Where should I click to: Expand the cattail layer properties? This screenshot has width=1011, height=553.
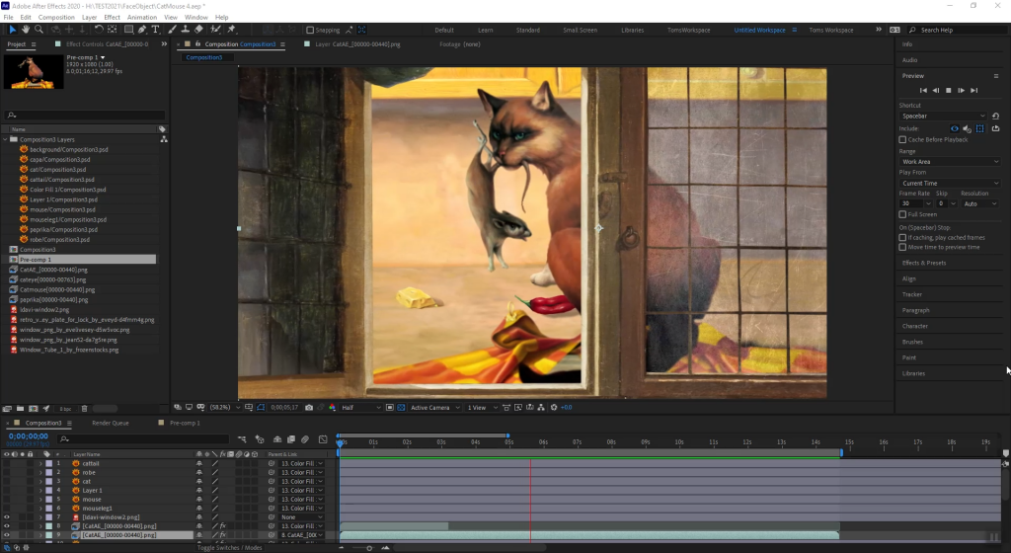point(40,463)
